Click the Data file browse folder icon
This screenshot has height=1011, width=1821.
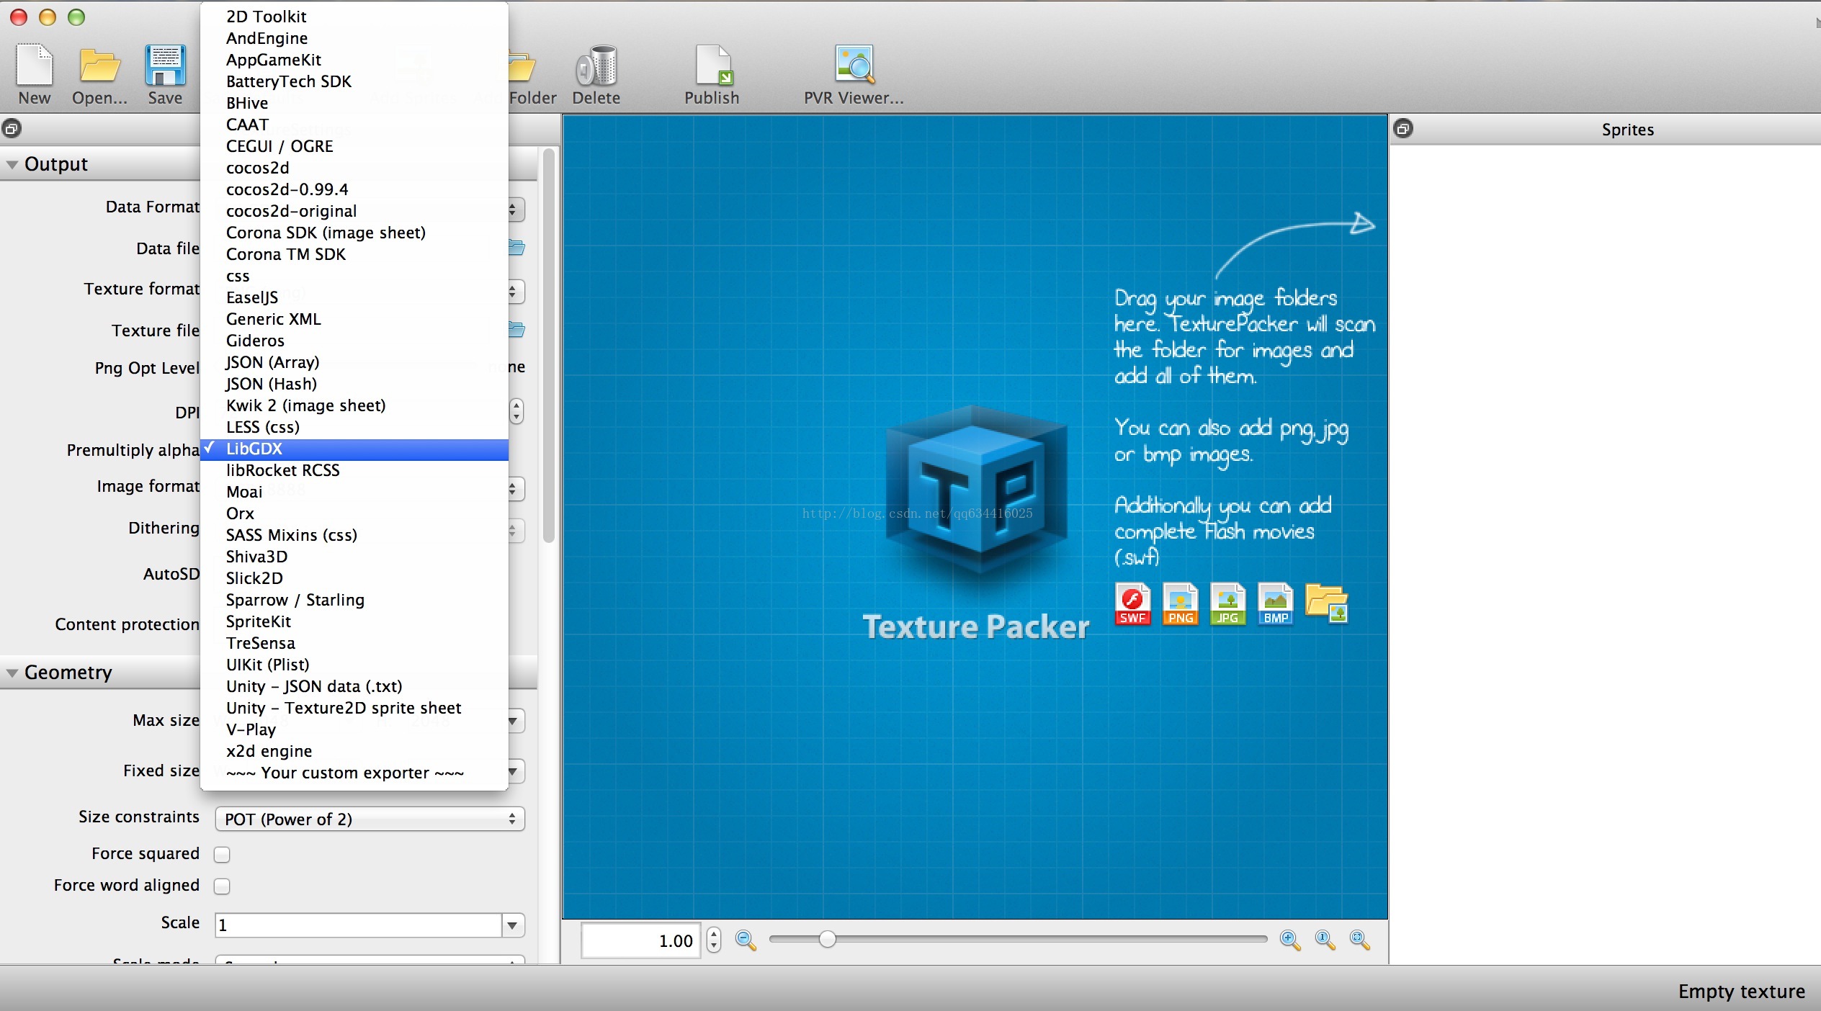pos(517,248)
